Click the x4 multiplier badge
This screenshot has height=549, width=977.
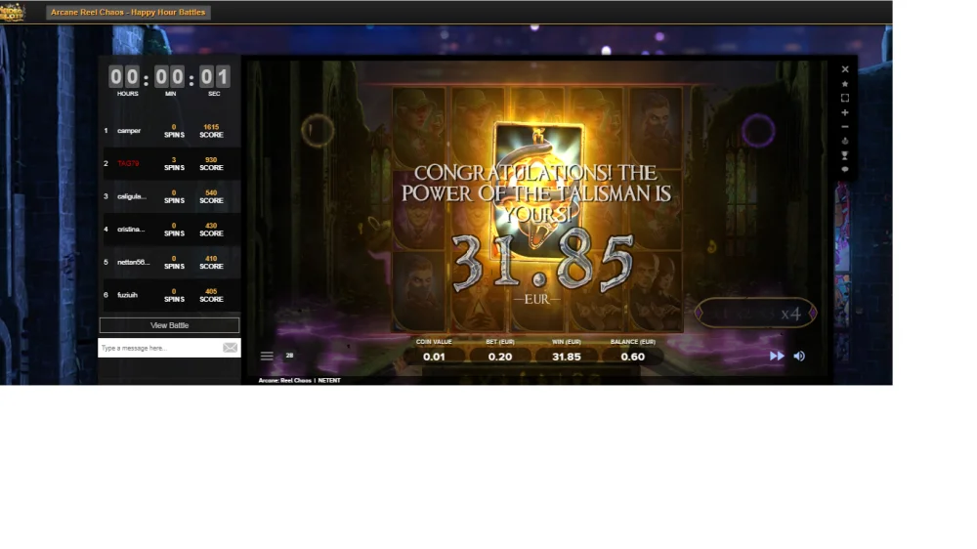755,313
